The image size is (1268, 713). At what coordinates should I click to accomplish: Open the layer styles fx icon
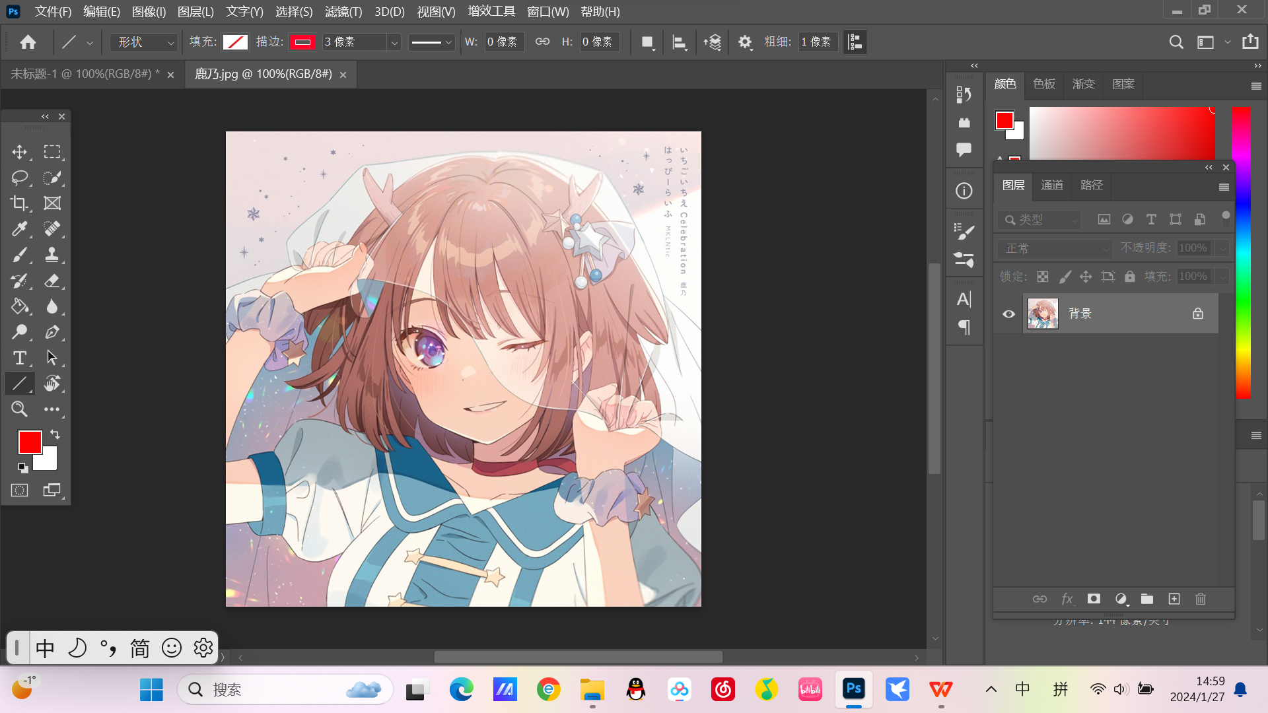coord(1067,599)
